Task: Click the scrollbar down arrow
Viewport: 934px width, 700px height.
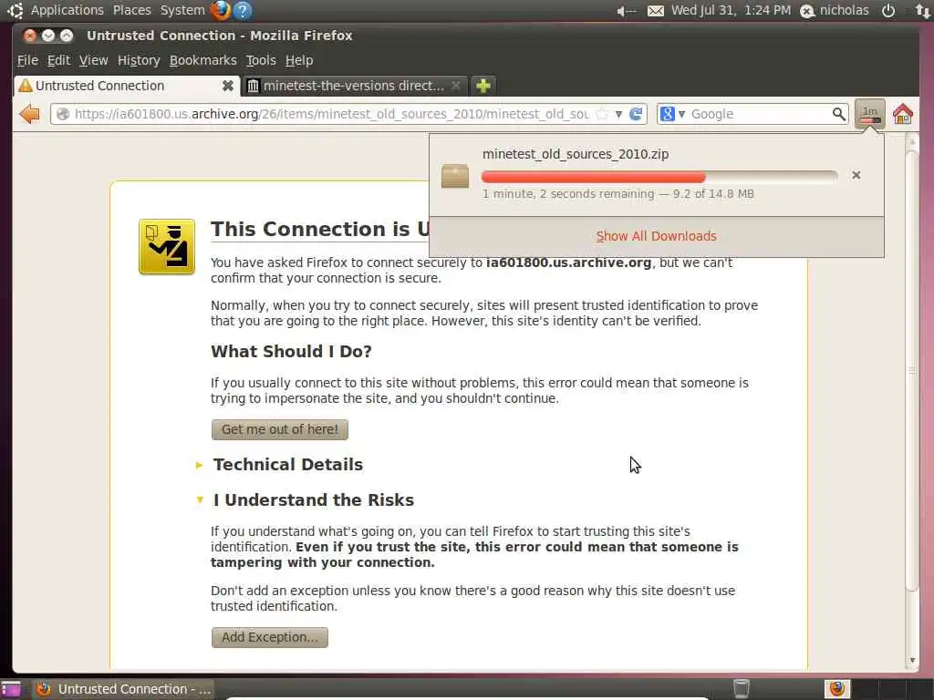Action: pos(912,660)
